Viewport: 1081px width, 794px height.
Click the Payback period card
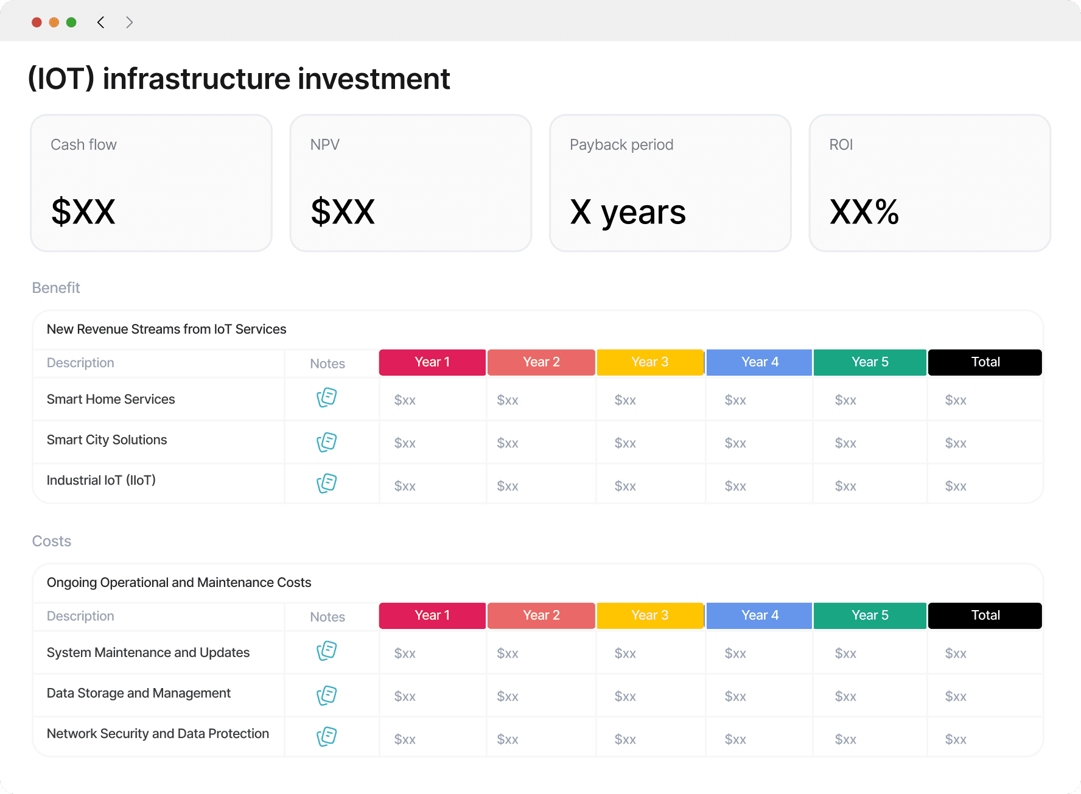click(670, 183)
